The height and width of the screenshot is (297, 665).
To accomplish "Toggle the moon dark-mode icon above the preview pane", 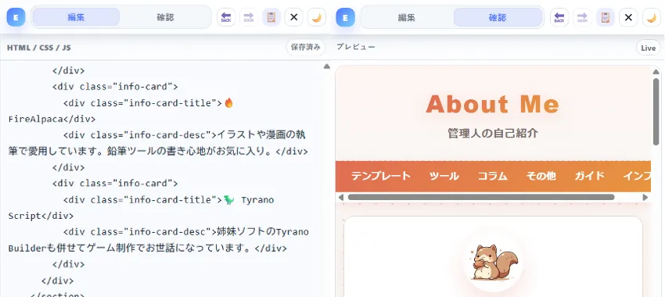I will click(x=652, y=17).
